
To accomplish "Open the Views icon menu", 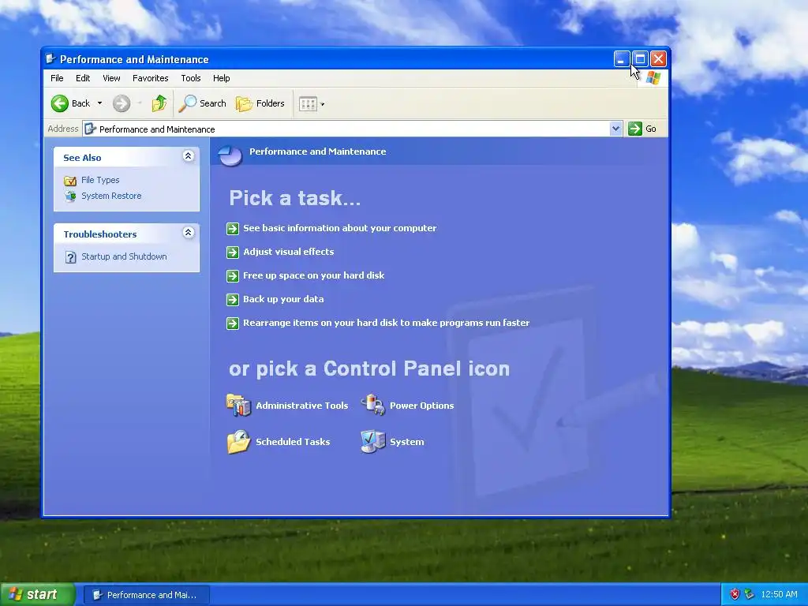I will click(312, 103).
